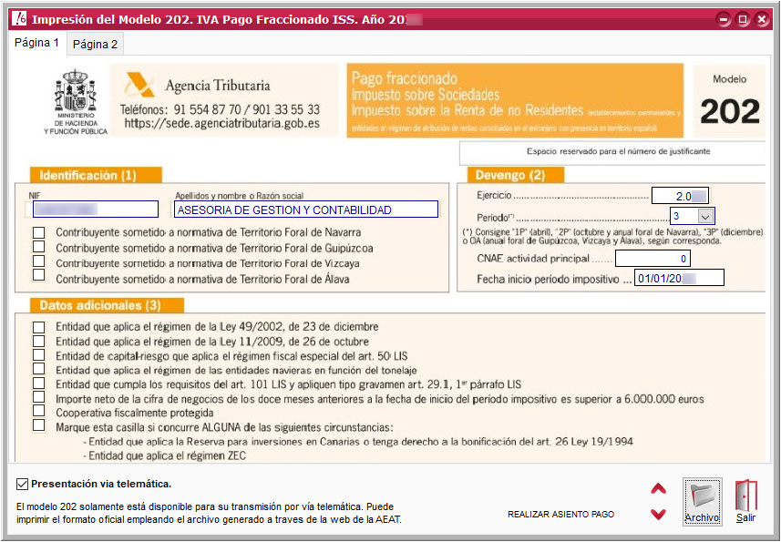The height and width of the screenshot is (542, 781).
Task: Enable Cooperativa fiscalmente protegida checkbox
Action: [38, 411]
